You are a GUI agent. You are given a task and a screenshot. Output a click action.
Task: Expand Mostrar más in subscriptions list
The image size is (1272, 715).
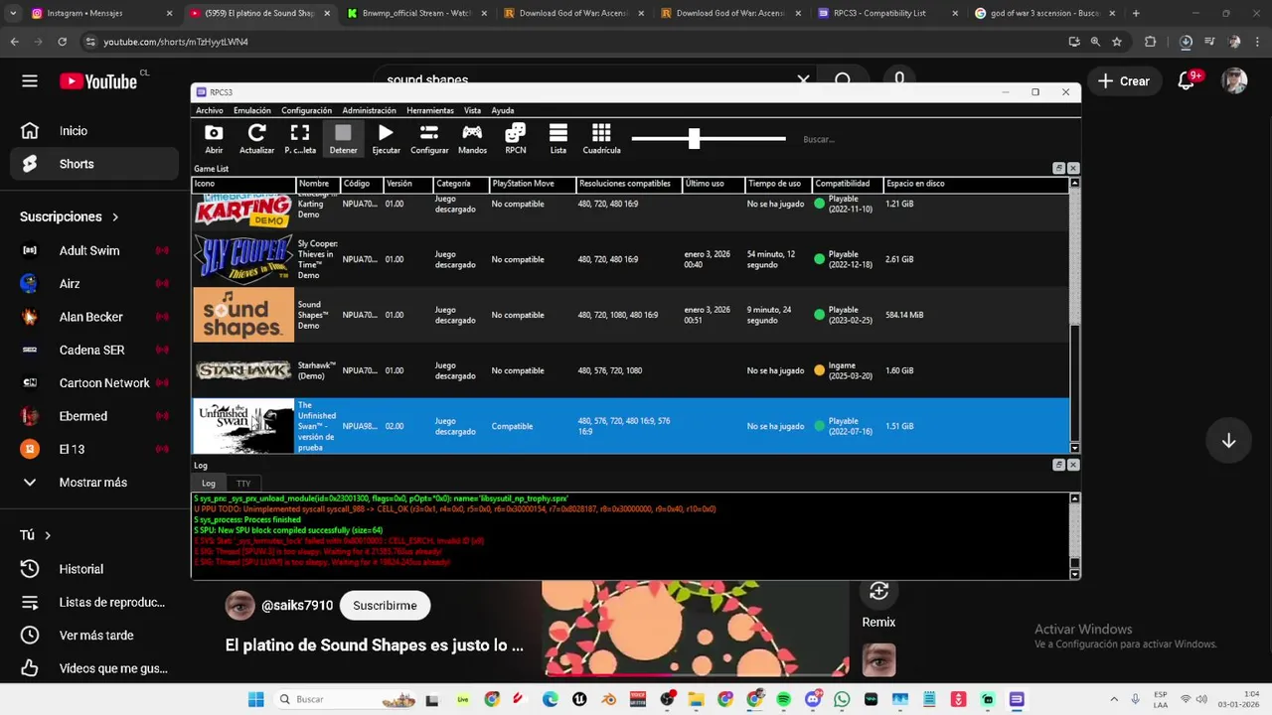tap(95, 483)
